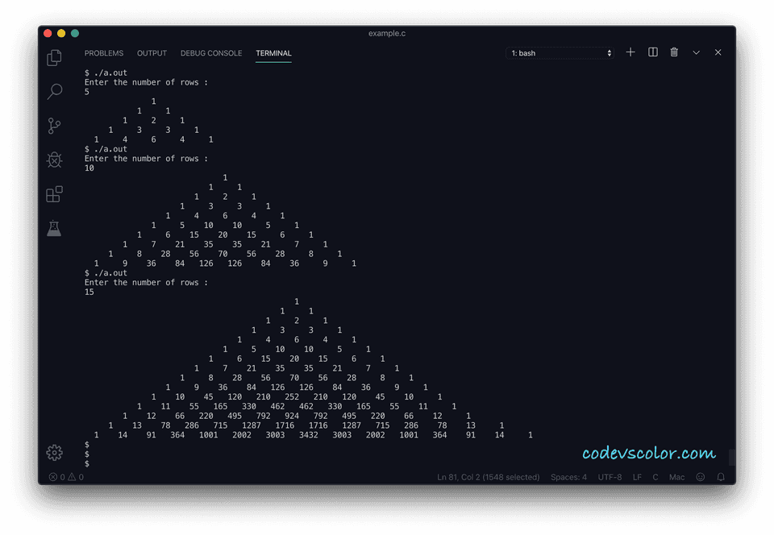Open the Explorer view

click(x=54, y=58)
